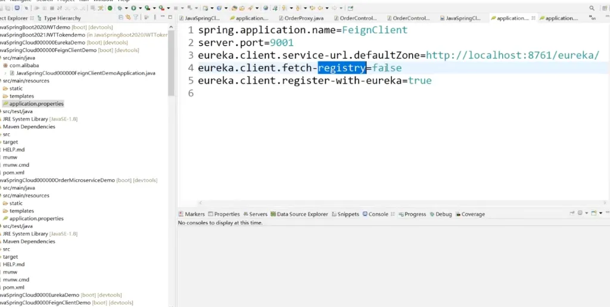Screen dimensions: 610x307
Task: Select FeignClientDemoApplication.java in the explorer
Action: (82, 73)
